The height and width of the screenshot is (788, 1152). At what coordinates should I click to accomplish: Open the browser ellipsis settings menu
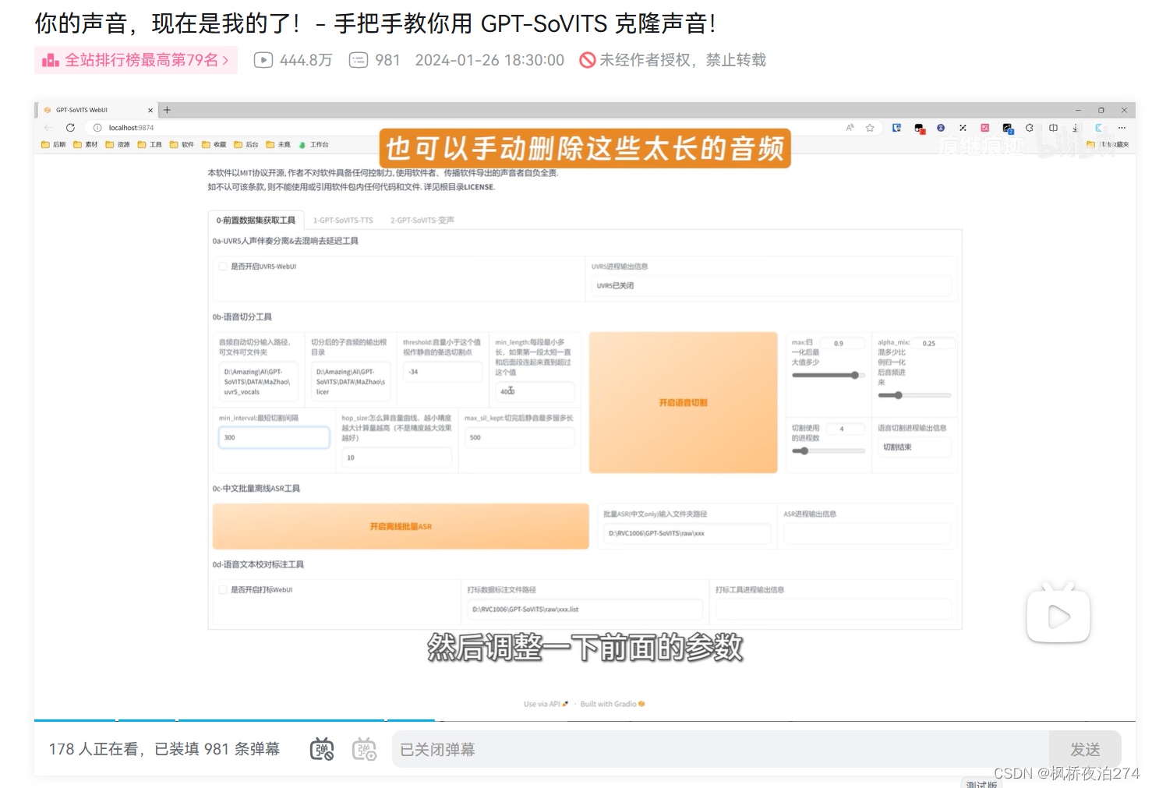point(1122,127)
